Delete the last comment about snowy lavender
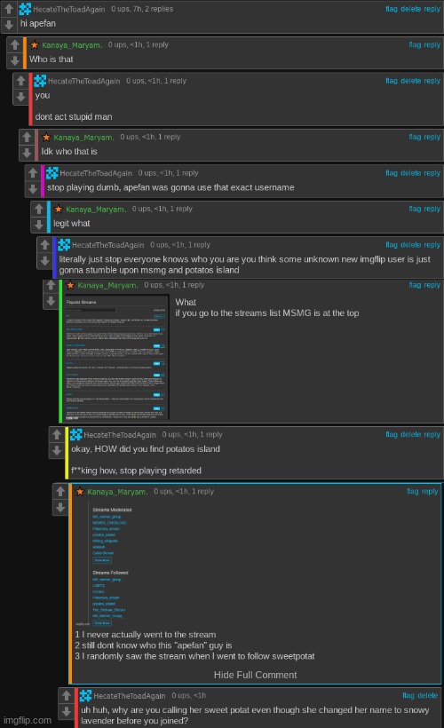This screenshot has height=728, width=444. click(x=427, y=695)
